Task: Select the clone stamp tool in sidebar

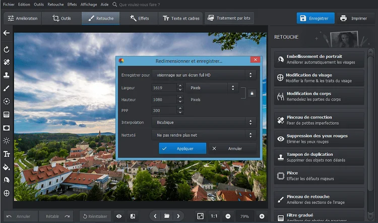Action: tap(7, 75)
